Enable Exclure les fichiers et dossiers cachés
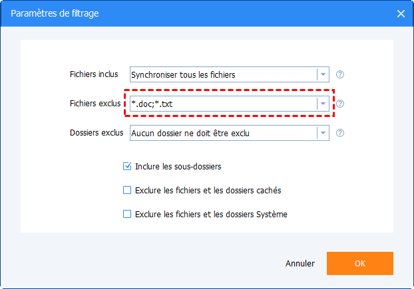Viewport: 414px width, 289px height. pos(127,190)
